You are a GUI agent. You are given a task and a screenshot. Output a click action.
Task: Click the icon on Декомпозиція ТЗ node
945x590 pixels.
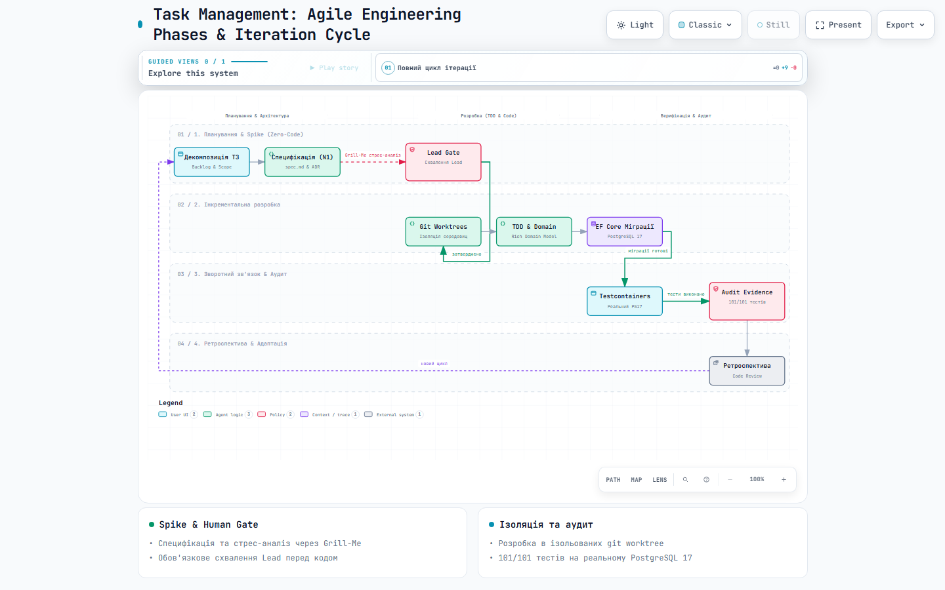point(180,154)
